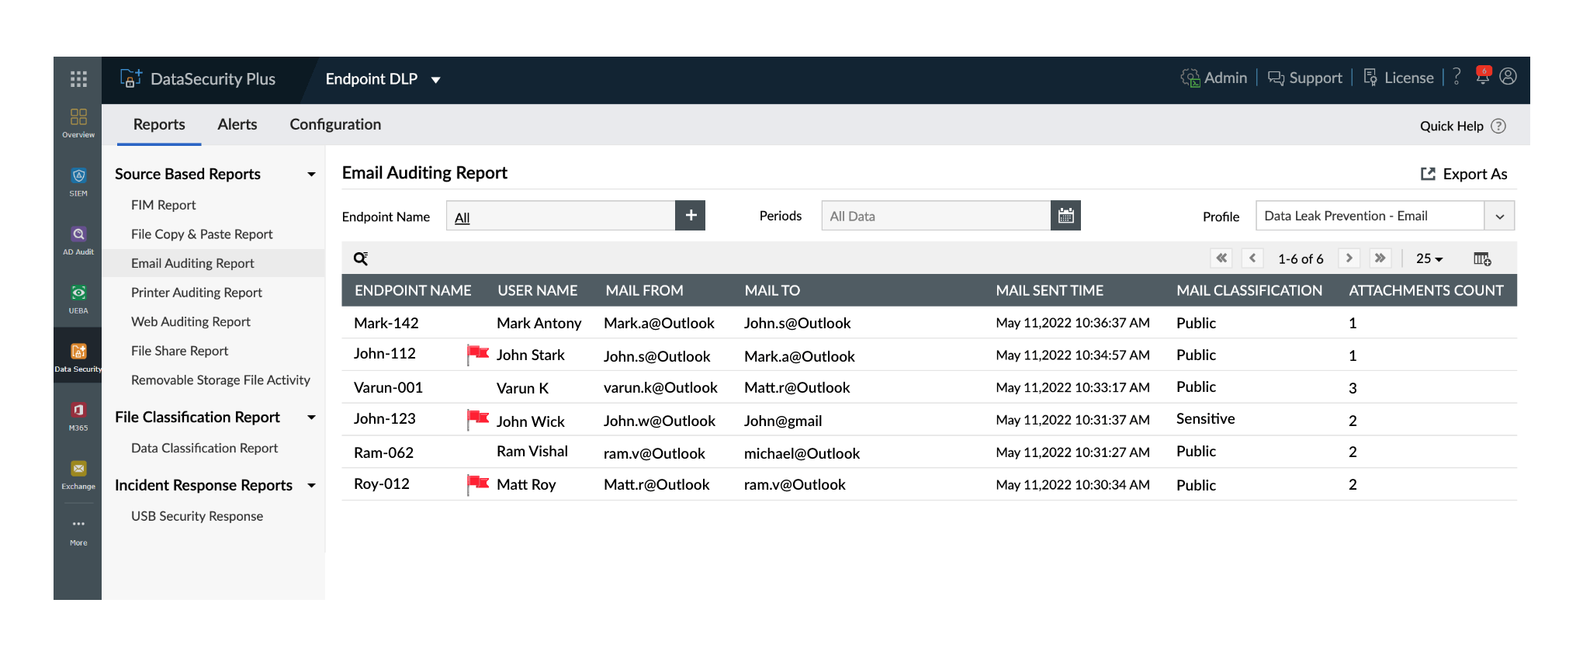Change rows per page from 25
1583x655 pixels.
(x=1429, y=258)
